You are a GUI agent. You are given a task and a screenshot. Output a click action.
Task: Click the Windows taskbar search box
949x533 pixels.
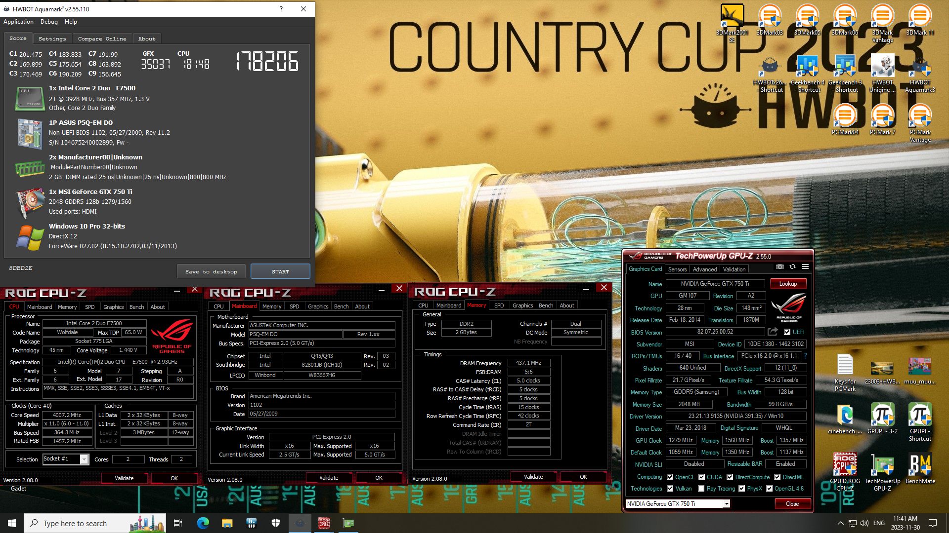95,523
